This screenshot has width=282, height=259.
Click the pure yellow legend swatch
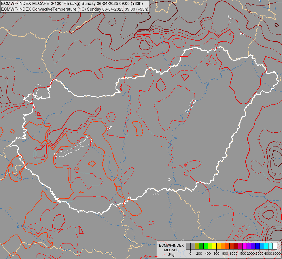pyautogui.click(x=214, y=246)
